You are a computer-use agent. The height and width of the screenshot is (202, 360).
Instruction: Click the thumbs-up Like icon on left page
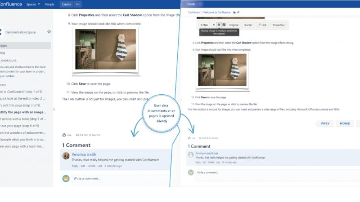[64, 135]
